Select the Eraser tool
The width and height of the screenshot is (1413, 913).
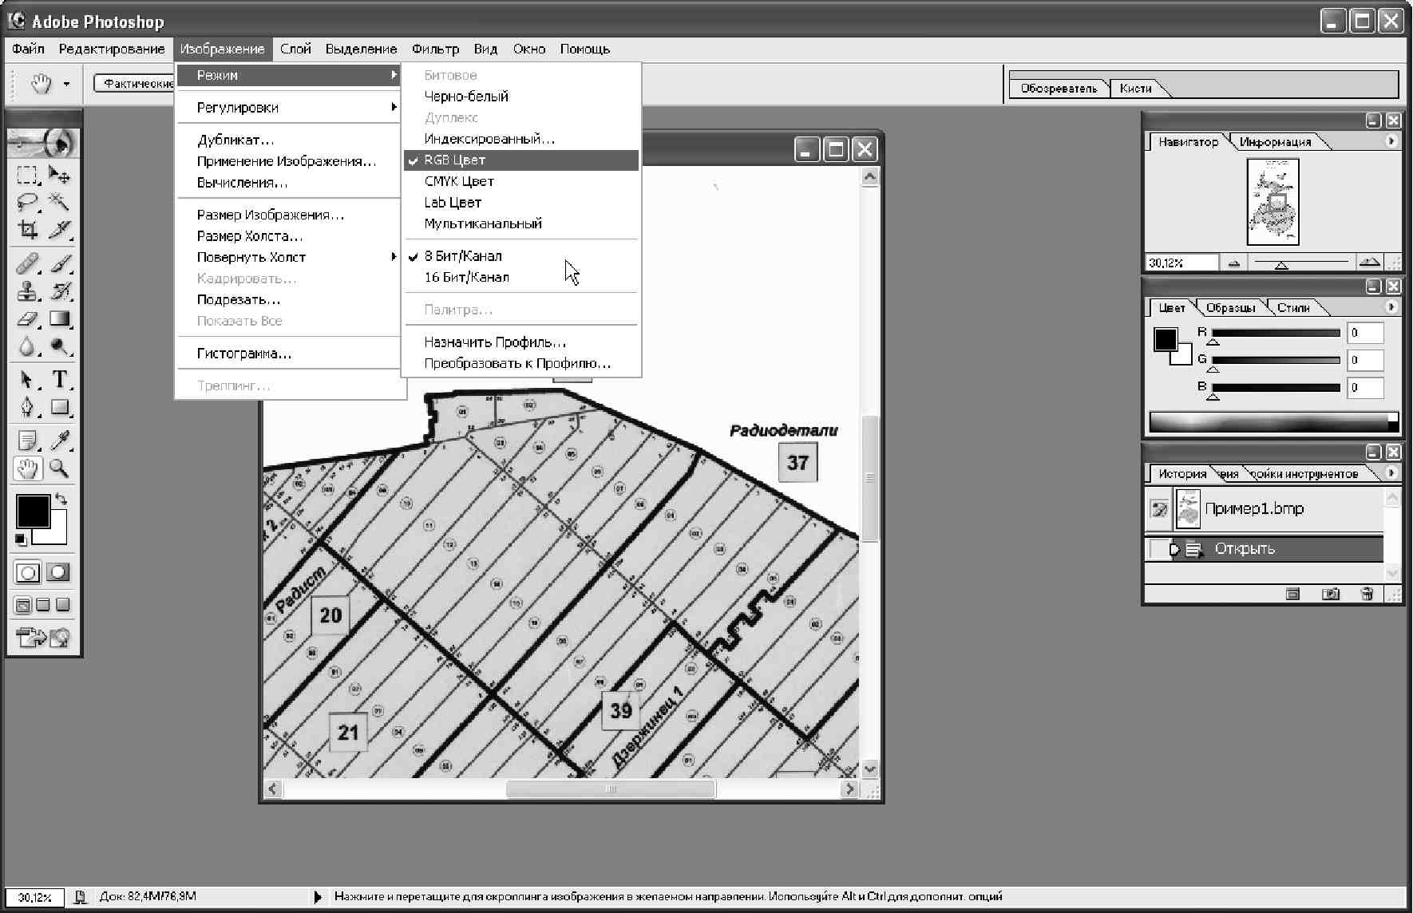[x=28, y=318]
